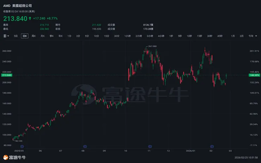The height and width of the screenshot is (163, 261).
Task: Click the AMD ticker symbol title
Action: pos(7,6)
